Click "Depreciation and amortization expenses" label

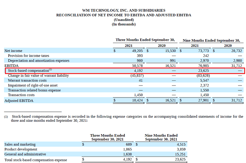pos(39,61)
